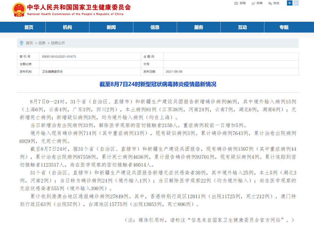314x226 pixels.
Task: Click the national emblem logo
Action: [19, 10]
